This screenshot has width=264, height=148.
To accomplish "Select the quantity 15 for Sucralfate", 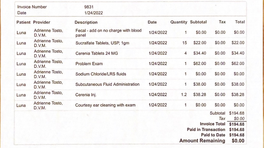I will coord(185,43).
